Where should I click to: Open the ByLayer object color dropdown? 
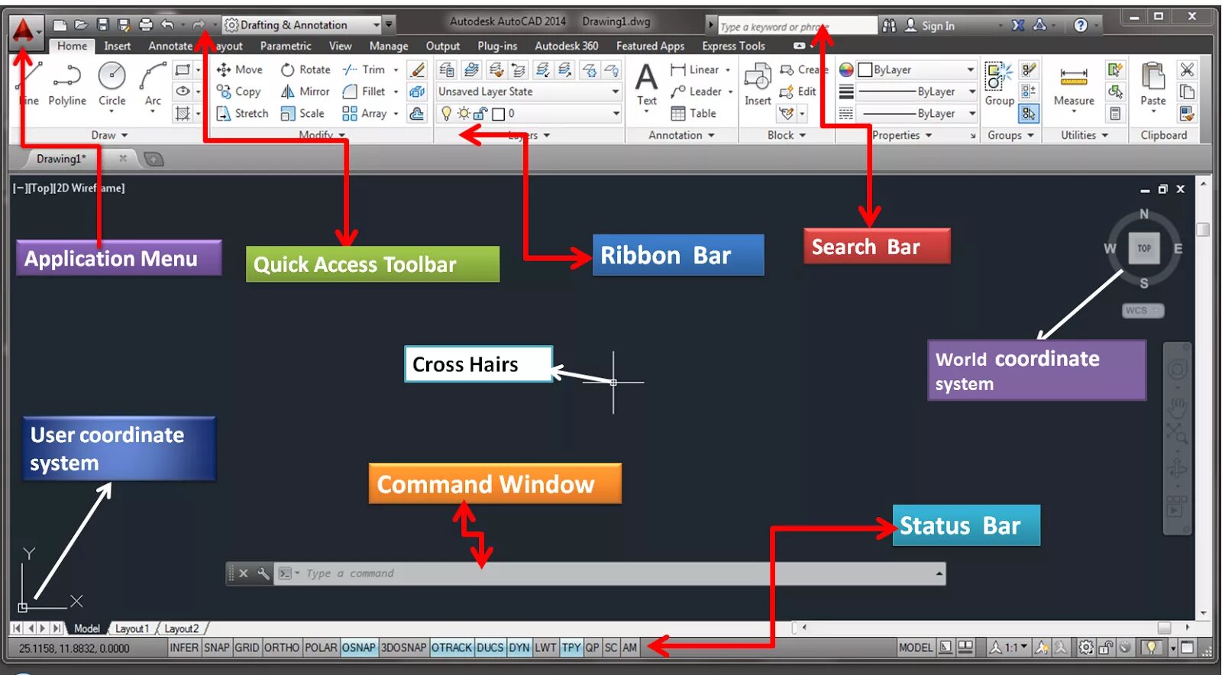coord(916,69)
